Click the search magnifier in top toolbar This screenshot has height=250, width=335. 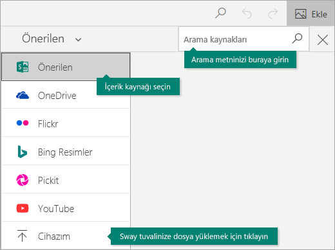[220, 13]
